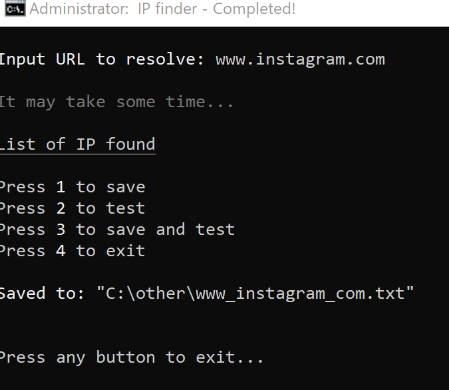Click the word 'Completed!' in the title

(254, 9)
